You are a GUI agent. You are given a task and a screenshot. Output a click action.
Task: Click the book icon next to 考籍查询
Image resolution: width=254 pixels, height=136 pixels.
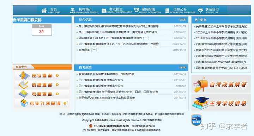pyautogui.click(x=23, y=94)
